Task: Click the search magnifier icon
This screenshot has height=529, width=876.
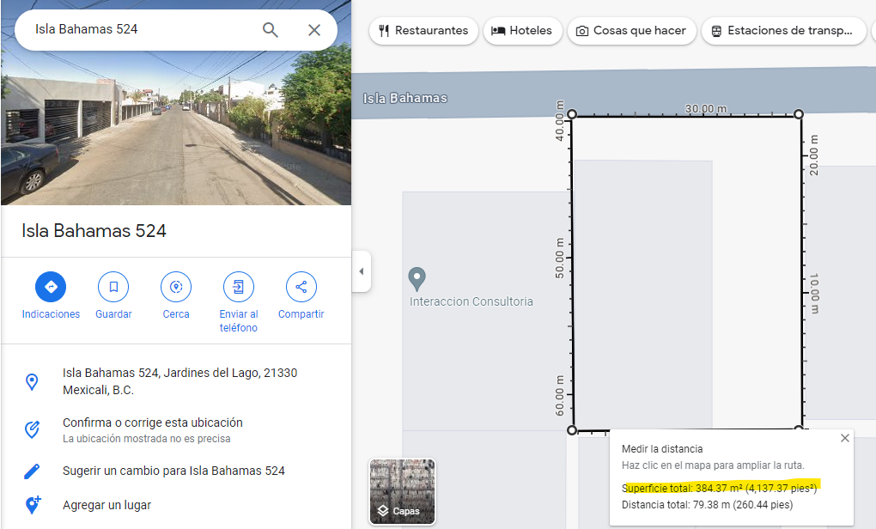Action: tap(271, 30)
